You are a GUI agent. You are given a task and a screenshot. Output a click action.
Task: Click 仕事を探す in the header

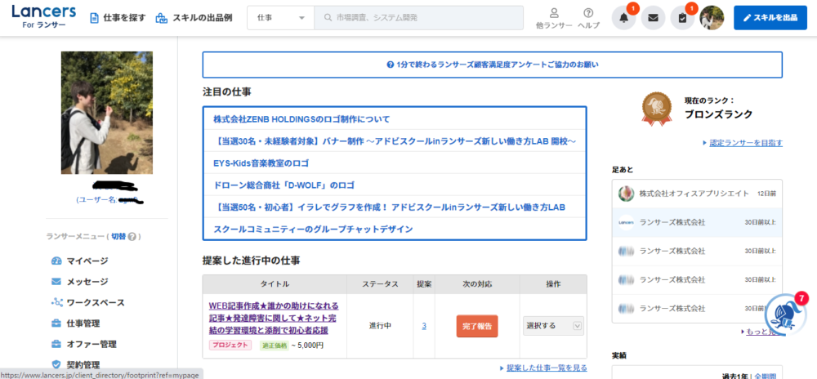point(118,18)
